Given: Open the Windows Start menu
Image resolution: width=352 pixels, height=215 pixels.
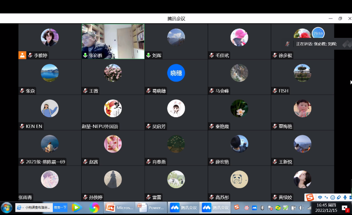Looking at the screenshot, I should (7, 208).
